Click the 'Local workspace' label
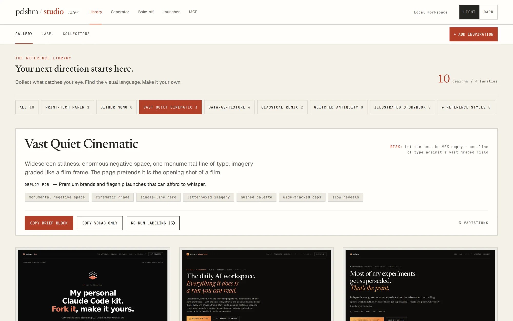 pyautogui.click(x=431, y=12)
